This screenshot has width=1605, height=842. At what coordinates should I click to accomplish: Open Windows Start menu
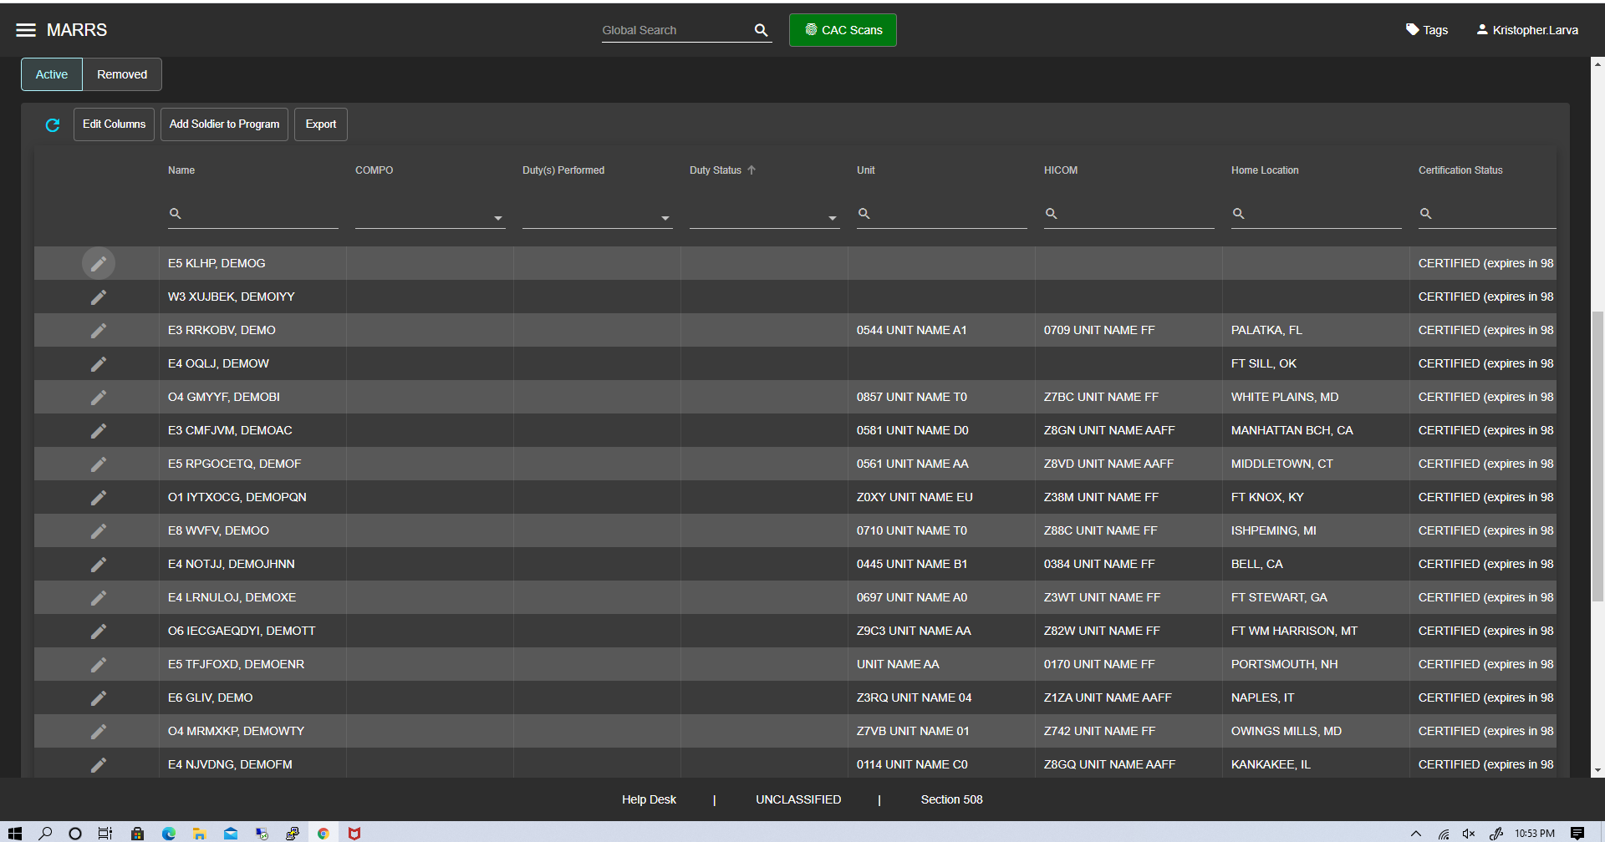coord(15,833)
